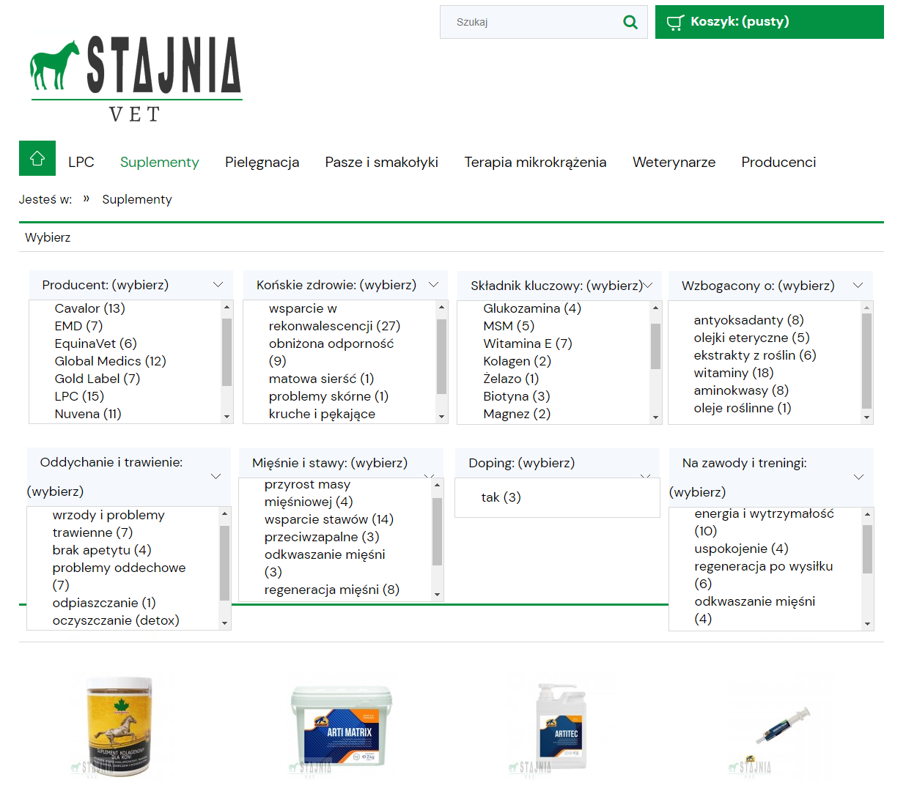Select uspokojenie (4) option
The image size is (906, 791).
pos(742,549)
